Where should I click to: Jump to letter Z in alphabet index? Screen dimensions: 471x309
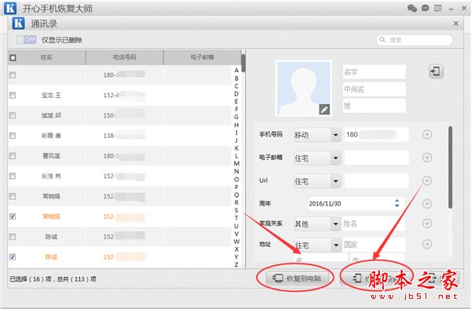[236, 264]
